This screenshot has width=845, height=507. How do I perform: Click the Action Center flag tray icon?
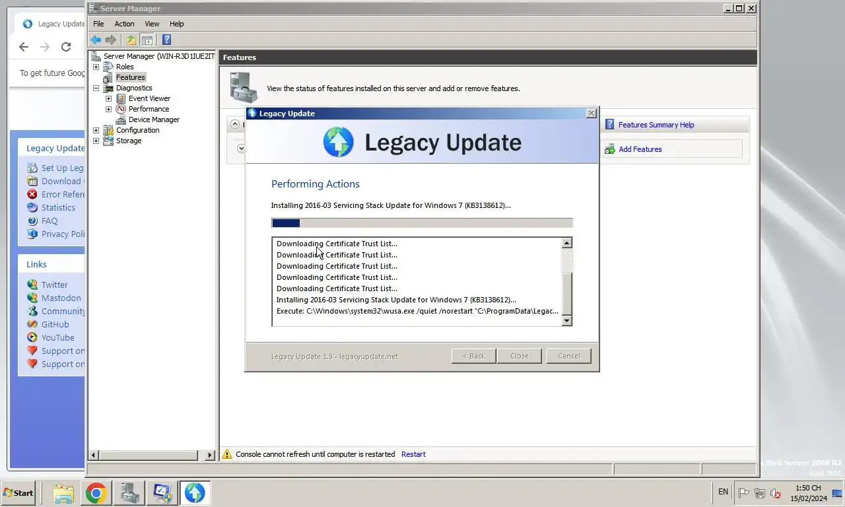tap(743, 493)
